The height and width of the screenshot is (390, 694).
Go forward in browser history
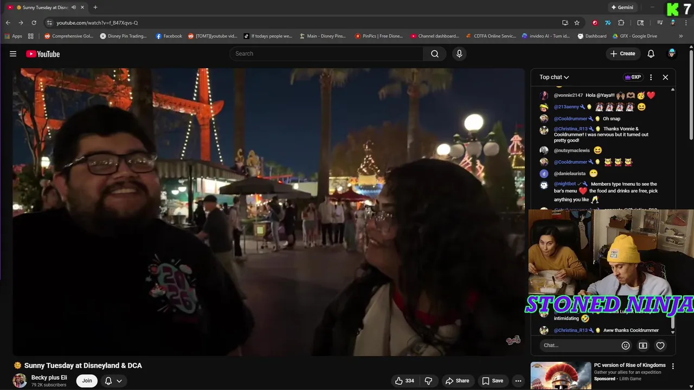21,23
